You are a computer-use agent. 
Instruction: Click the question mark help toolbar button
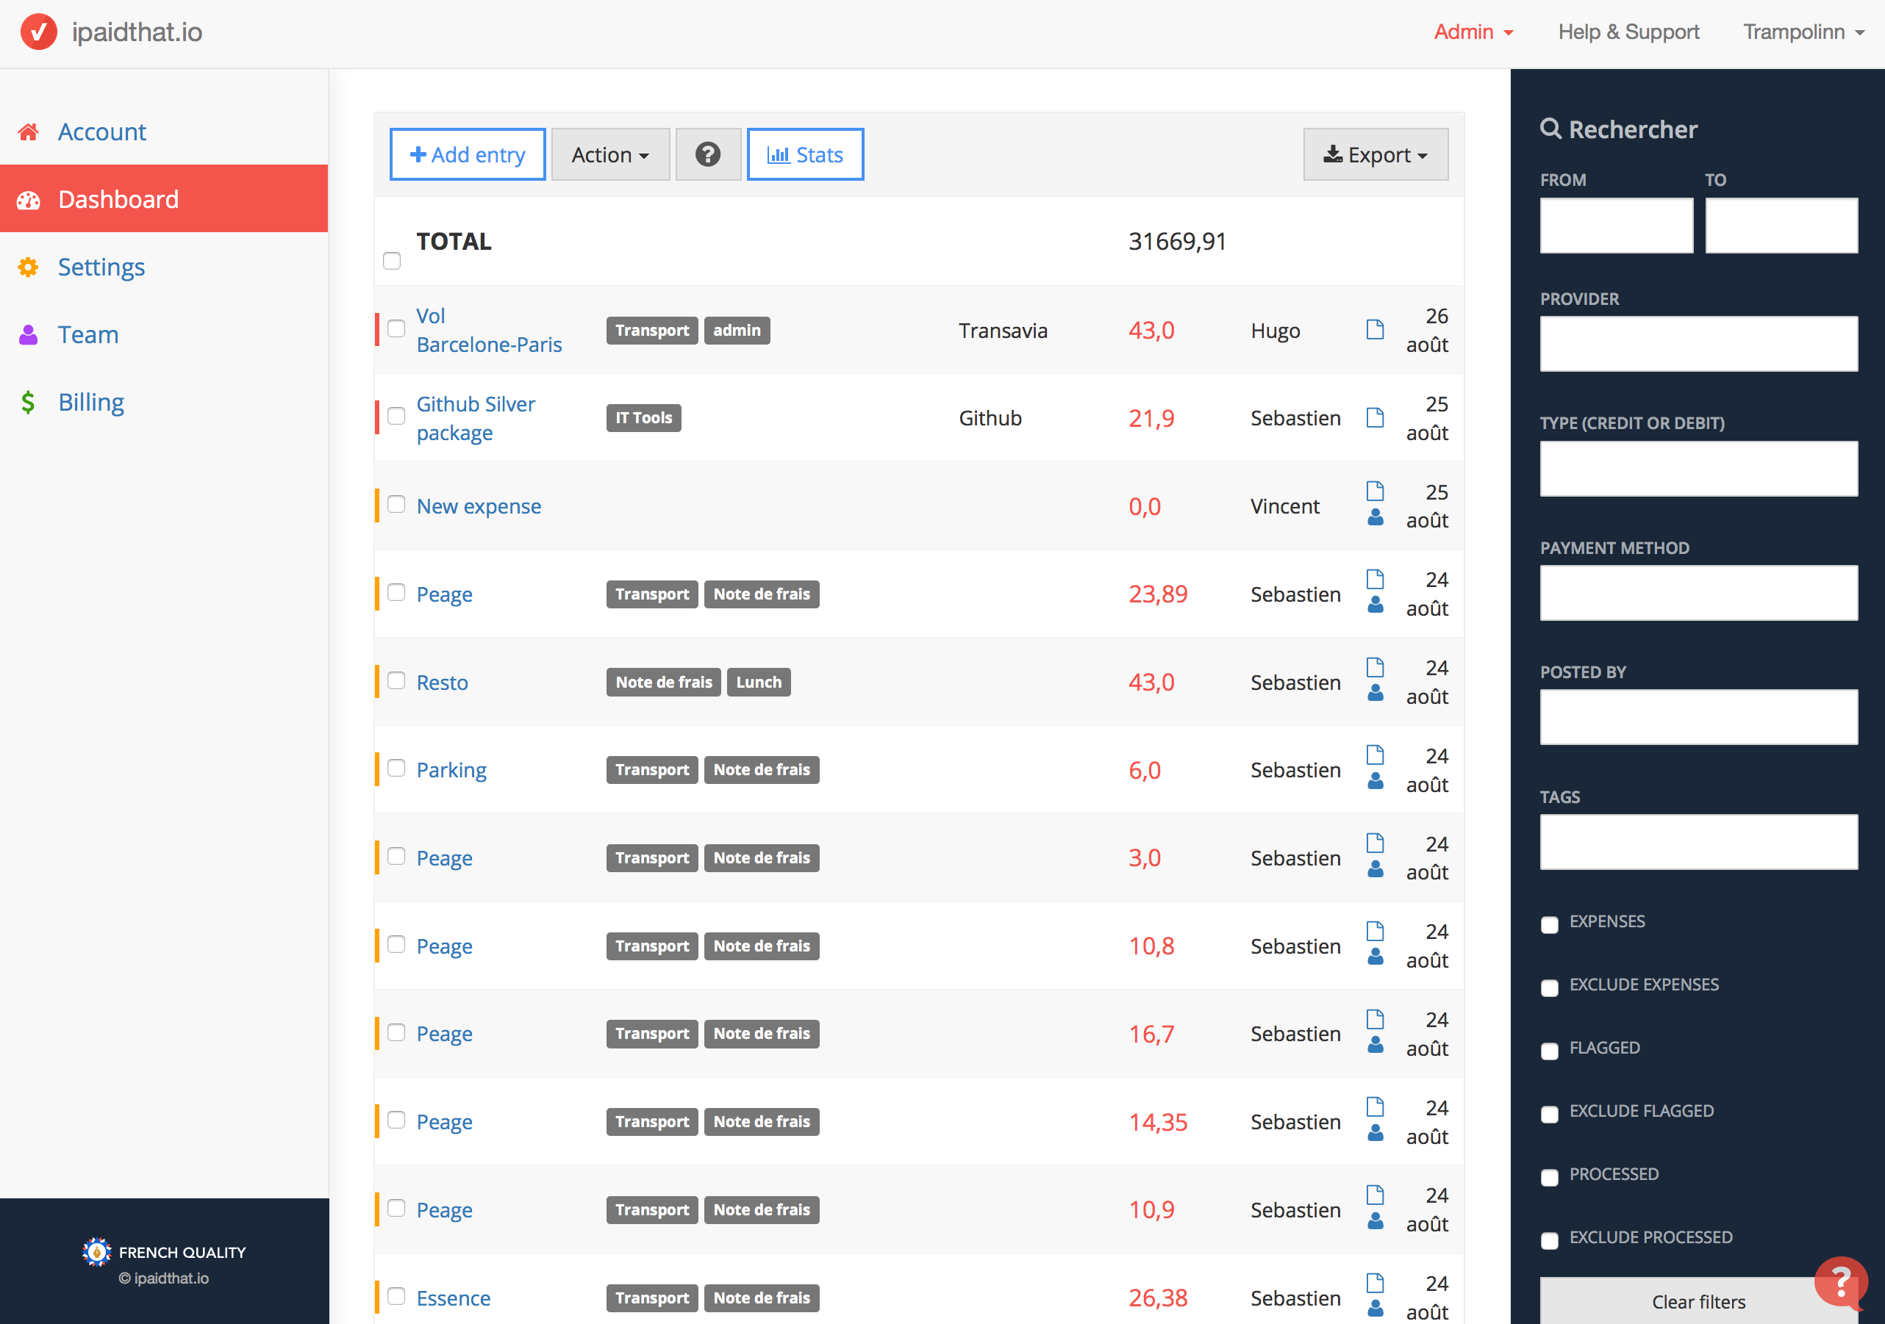coord(707,154)
